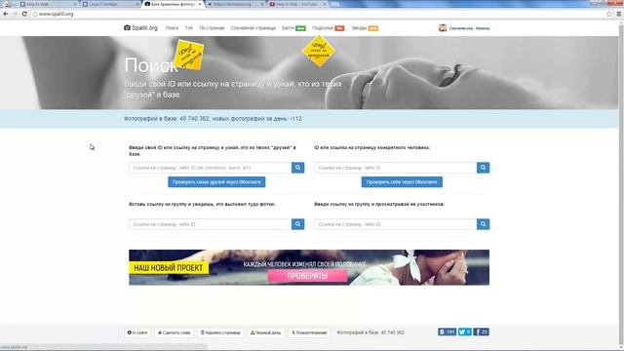Viewport: 624px width, 351px height.
Task: Open the navbar item with orange badge
Action: pyautogui.click(x=365, y=28)
